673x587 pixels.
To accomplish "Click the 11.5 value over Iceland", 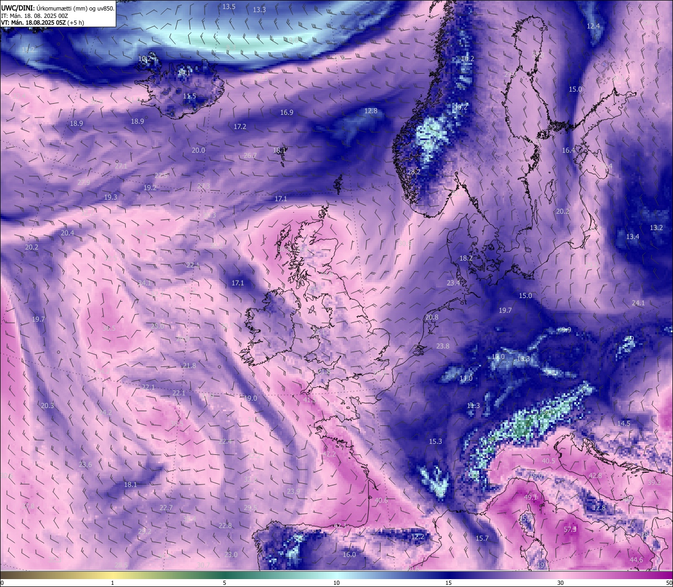I will [x=189, y=96].
